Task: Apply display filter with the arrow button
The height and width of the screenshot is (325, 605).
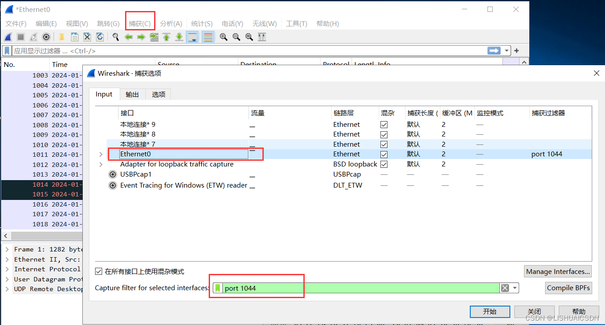Action: (x=494, y=51)
